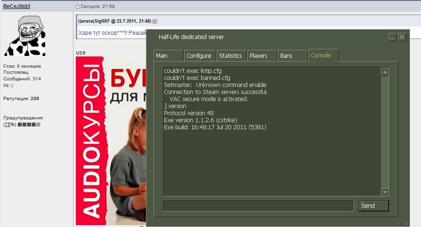Click the AUDIOКУРСЫ banner image

coord(111,141)
